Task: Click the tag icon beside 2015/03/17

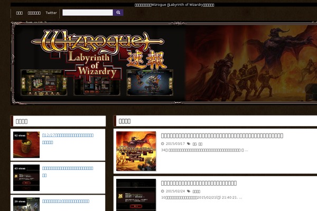Action: (189, 144)
